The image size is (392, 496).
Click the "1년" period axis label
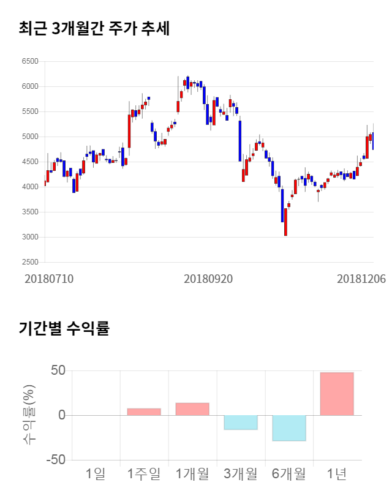(x=337, y=473)
